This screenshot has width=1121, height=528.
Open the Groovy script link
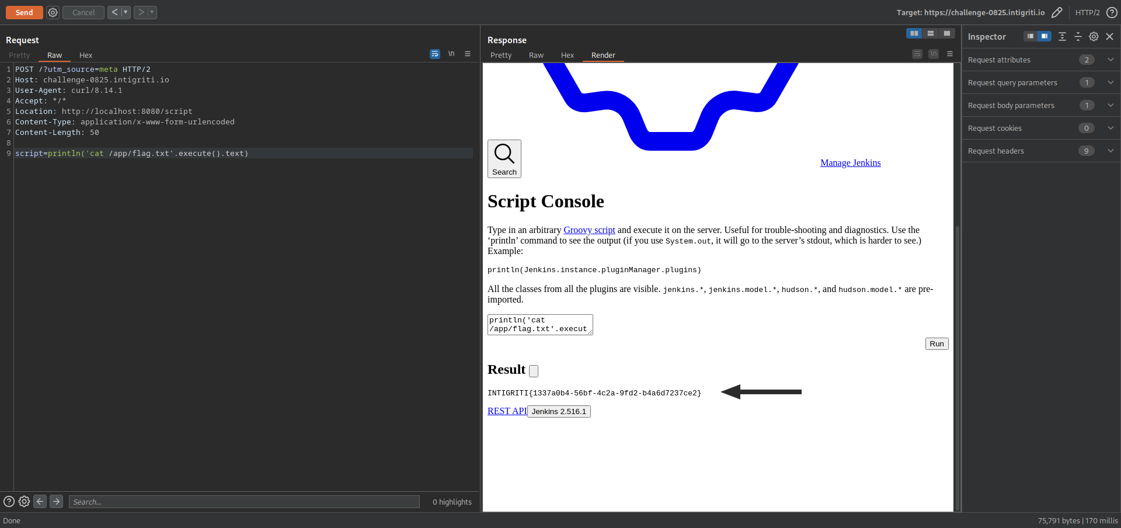589,230
